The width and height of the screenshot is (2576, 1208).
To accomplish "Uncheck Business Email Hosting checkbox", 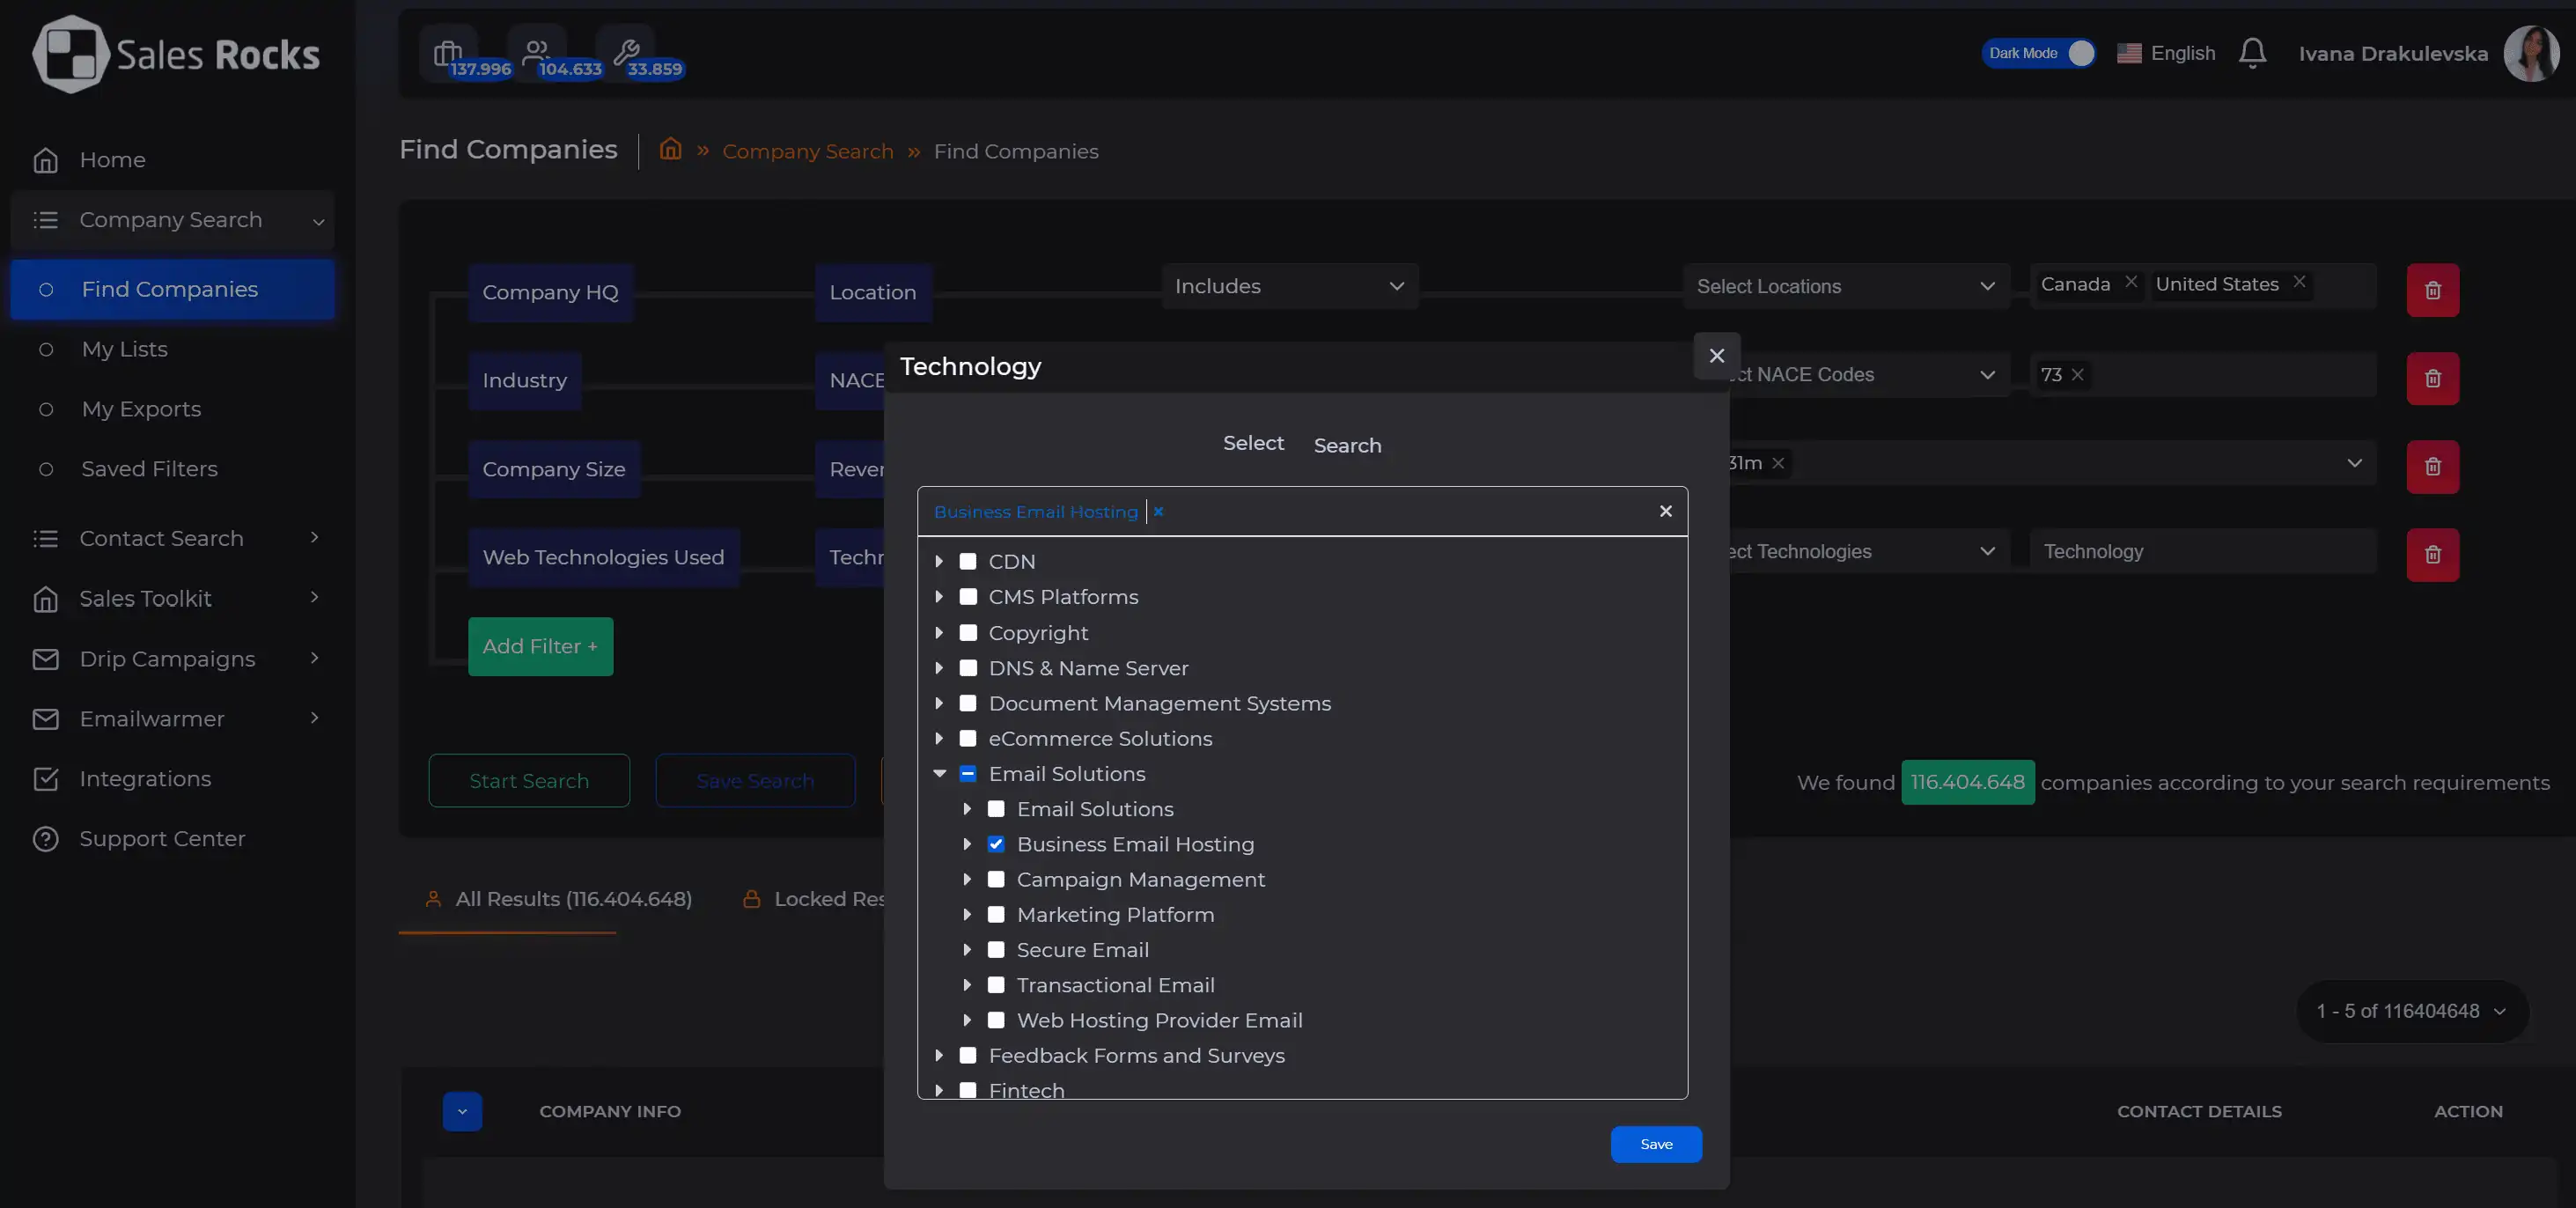I will (x=996, y=844).
